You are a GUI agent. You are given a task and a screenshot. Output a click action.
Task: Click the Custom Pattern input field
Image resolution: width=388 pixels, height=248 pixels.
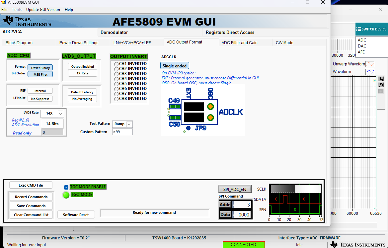[122, 132]
